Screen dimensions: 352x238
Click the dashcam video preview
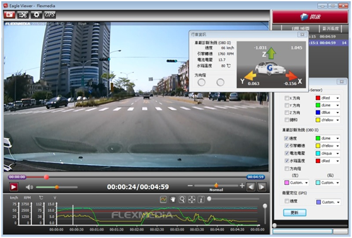click(x=136, y=96)
